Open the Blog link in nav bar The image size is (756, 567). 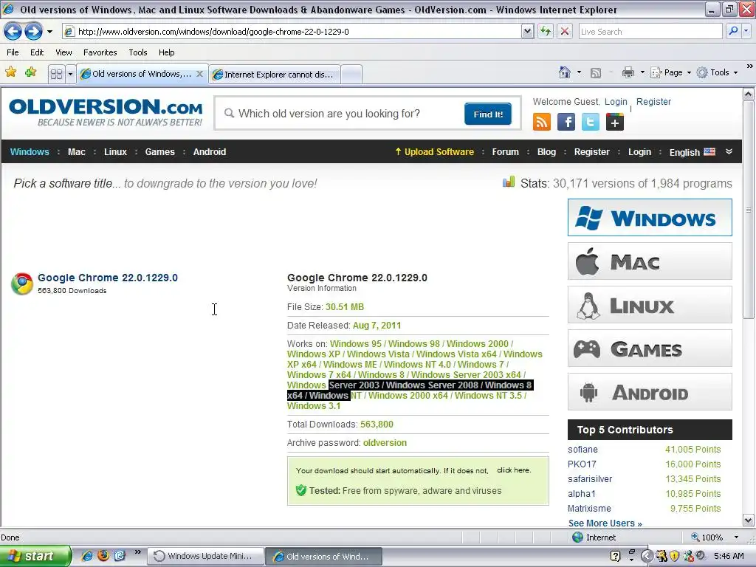coord(546,152)
